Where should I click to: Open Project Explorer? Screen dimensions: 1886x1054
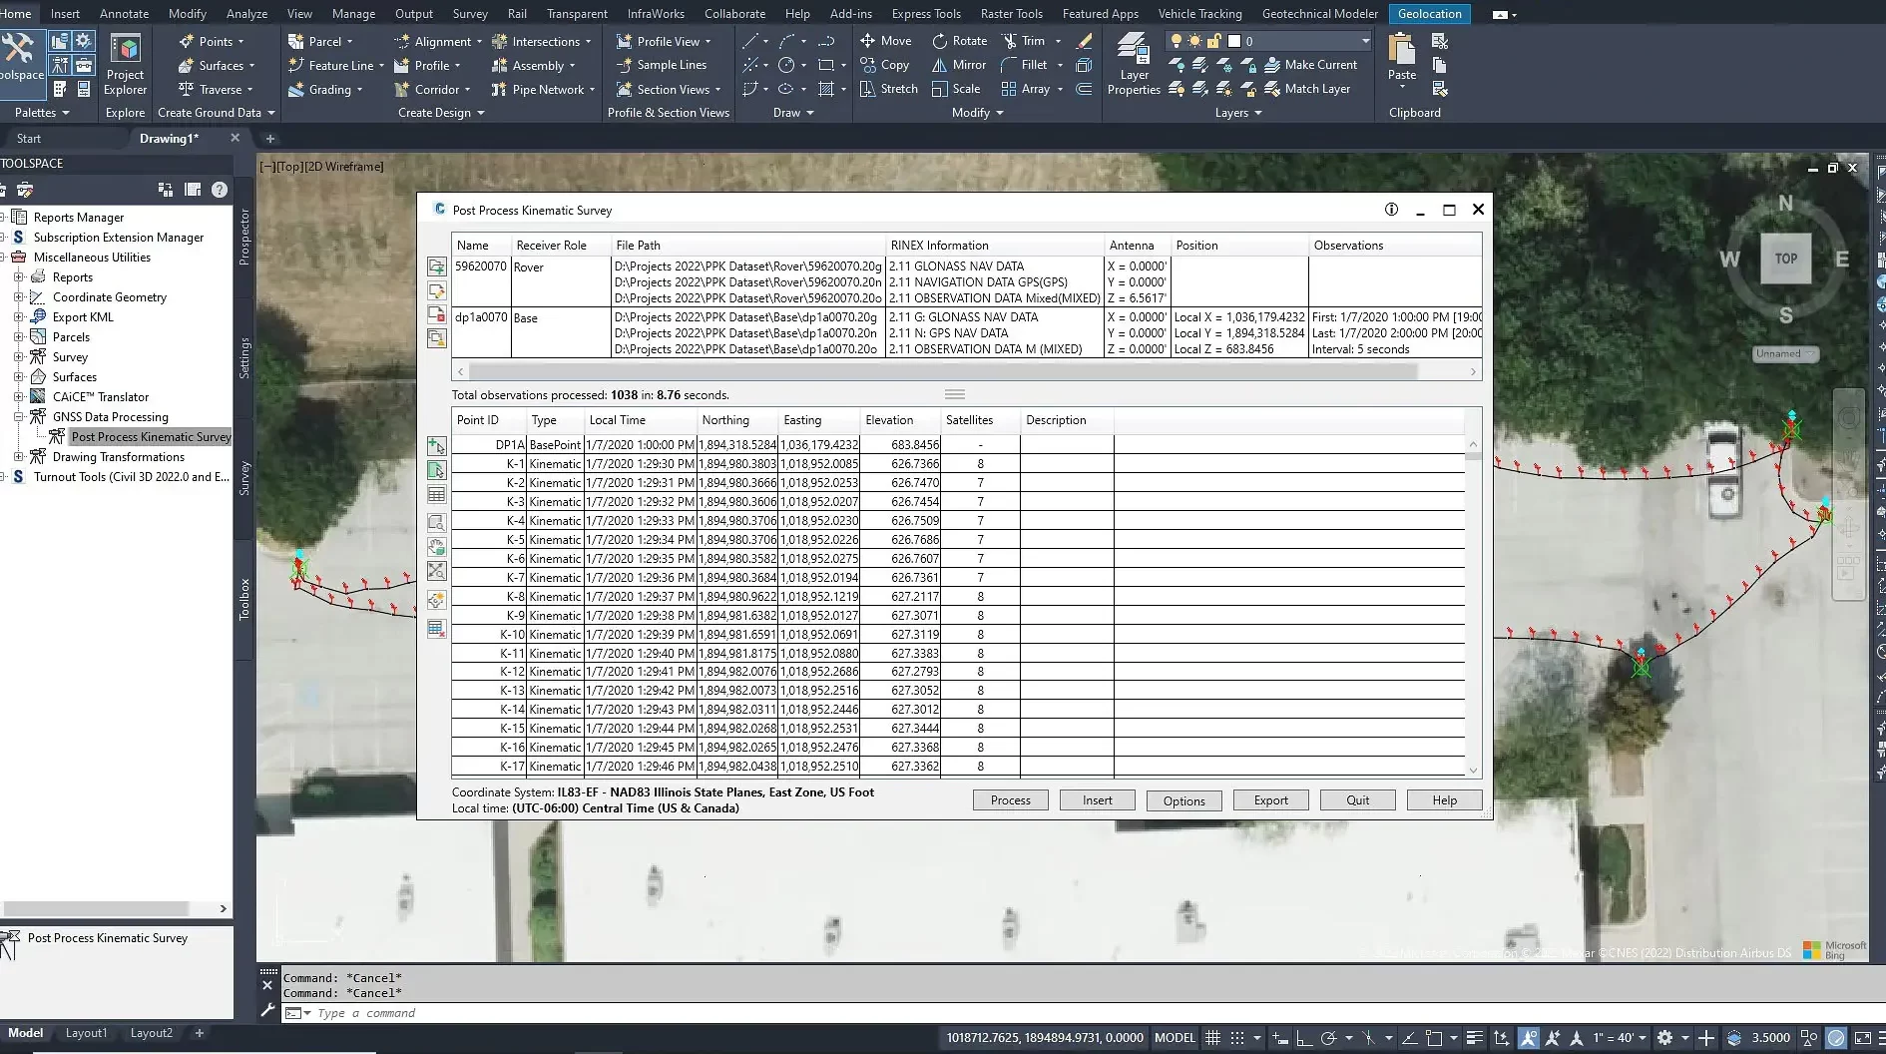pyautogui.click(x=125, y=64)
